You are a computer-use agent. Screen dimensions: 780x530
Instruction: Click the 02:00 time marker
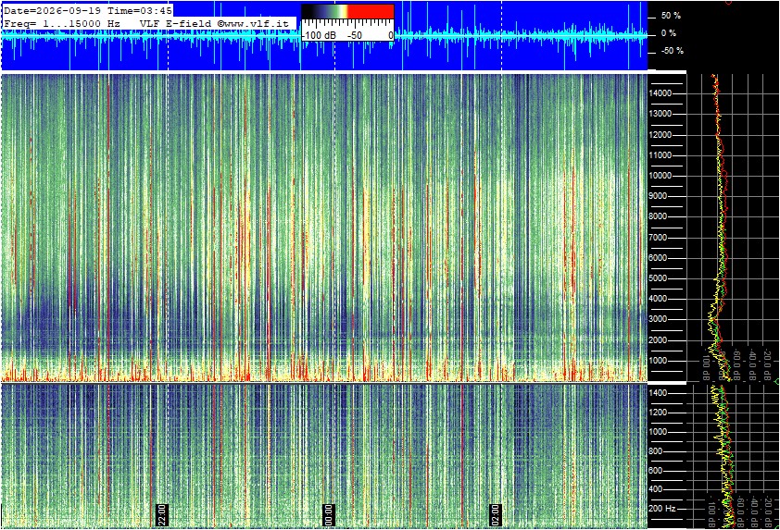click(x=496, y=514)
